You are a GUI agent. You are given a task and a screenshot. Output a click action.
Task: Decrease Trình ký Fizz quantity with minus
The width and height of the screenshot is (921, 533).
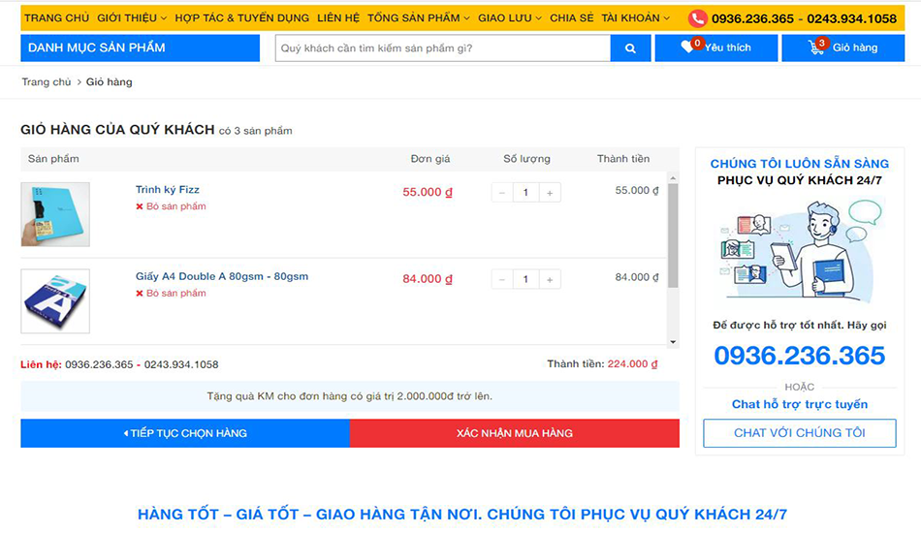click(x=502, y=193)
